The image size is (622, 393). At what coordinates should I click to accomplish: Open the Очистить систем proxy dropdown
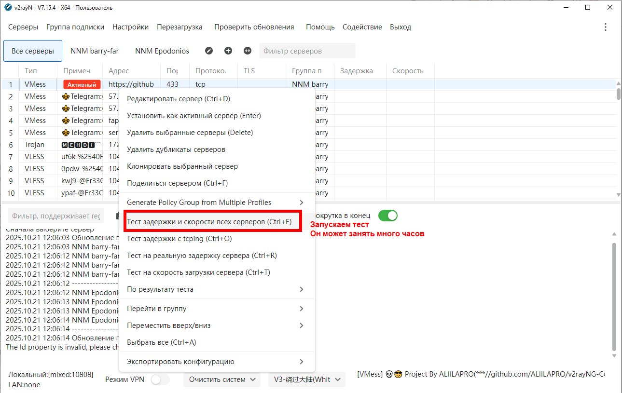point(222,379)
